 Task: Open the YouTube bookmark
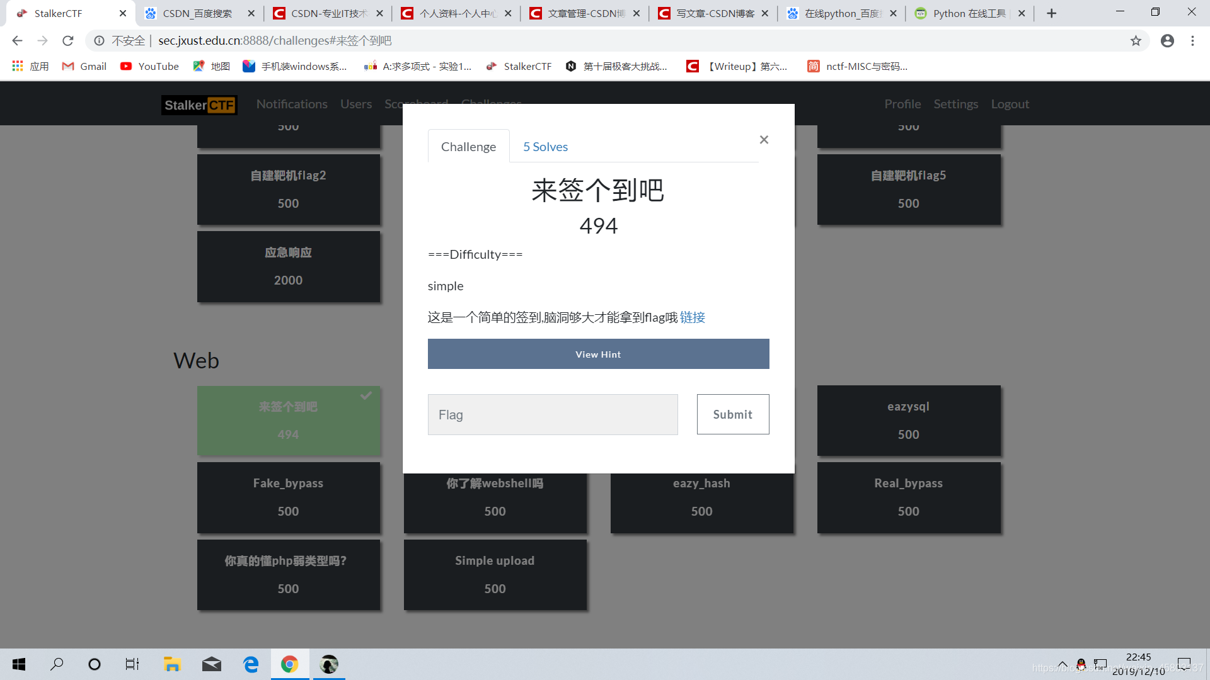click(x=150, y=66)
